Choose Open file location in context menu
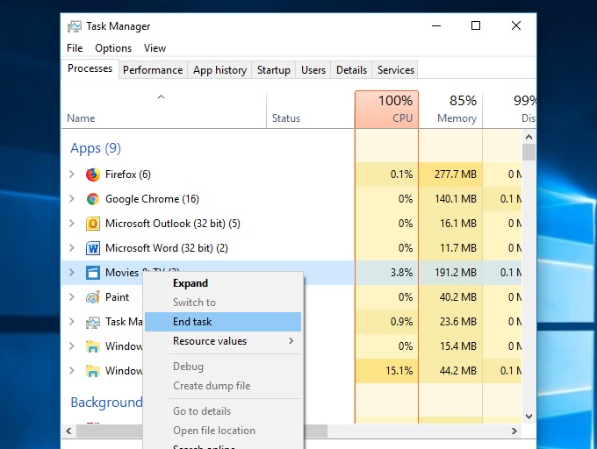The height and width of the screenshot is (449, 597). 223,431
